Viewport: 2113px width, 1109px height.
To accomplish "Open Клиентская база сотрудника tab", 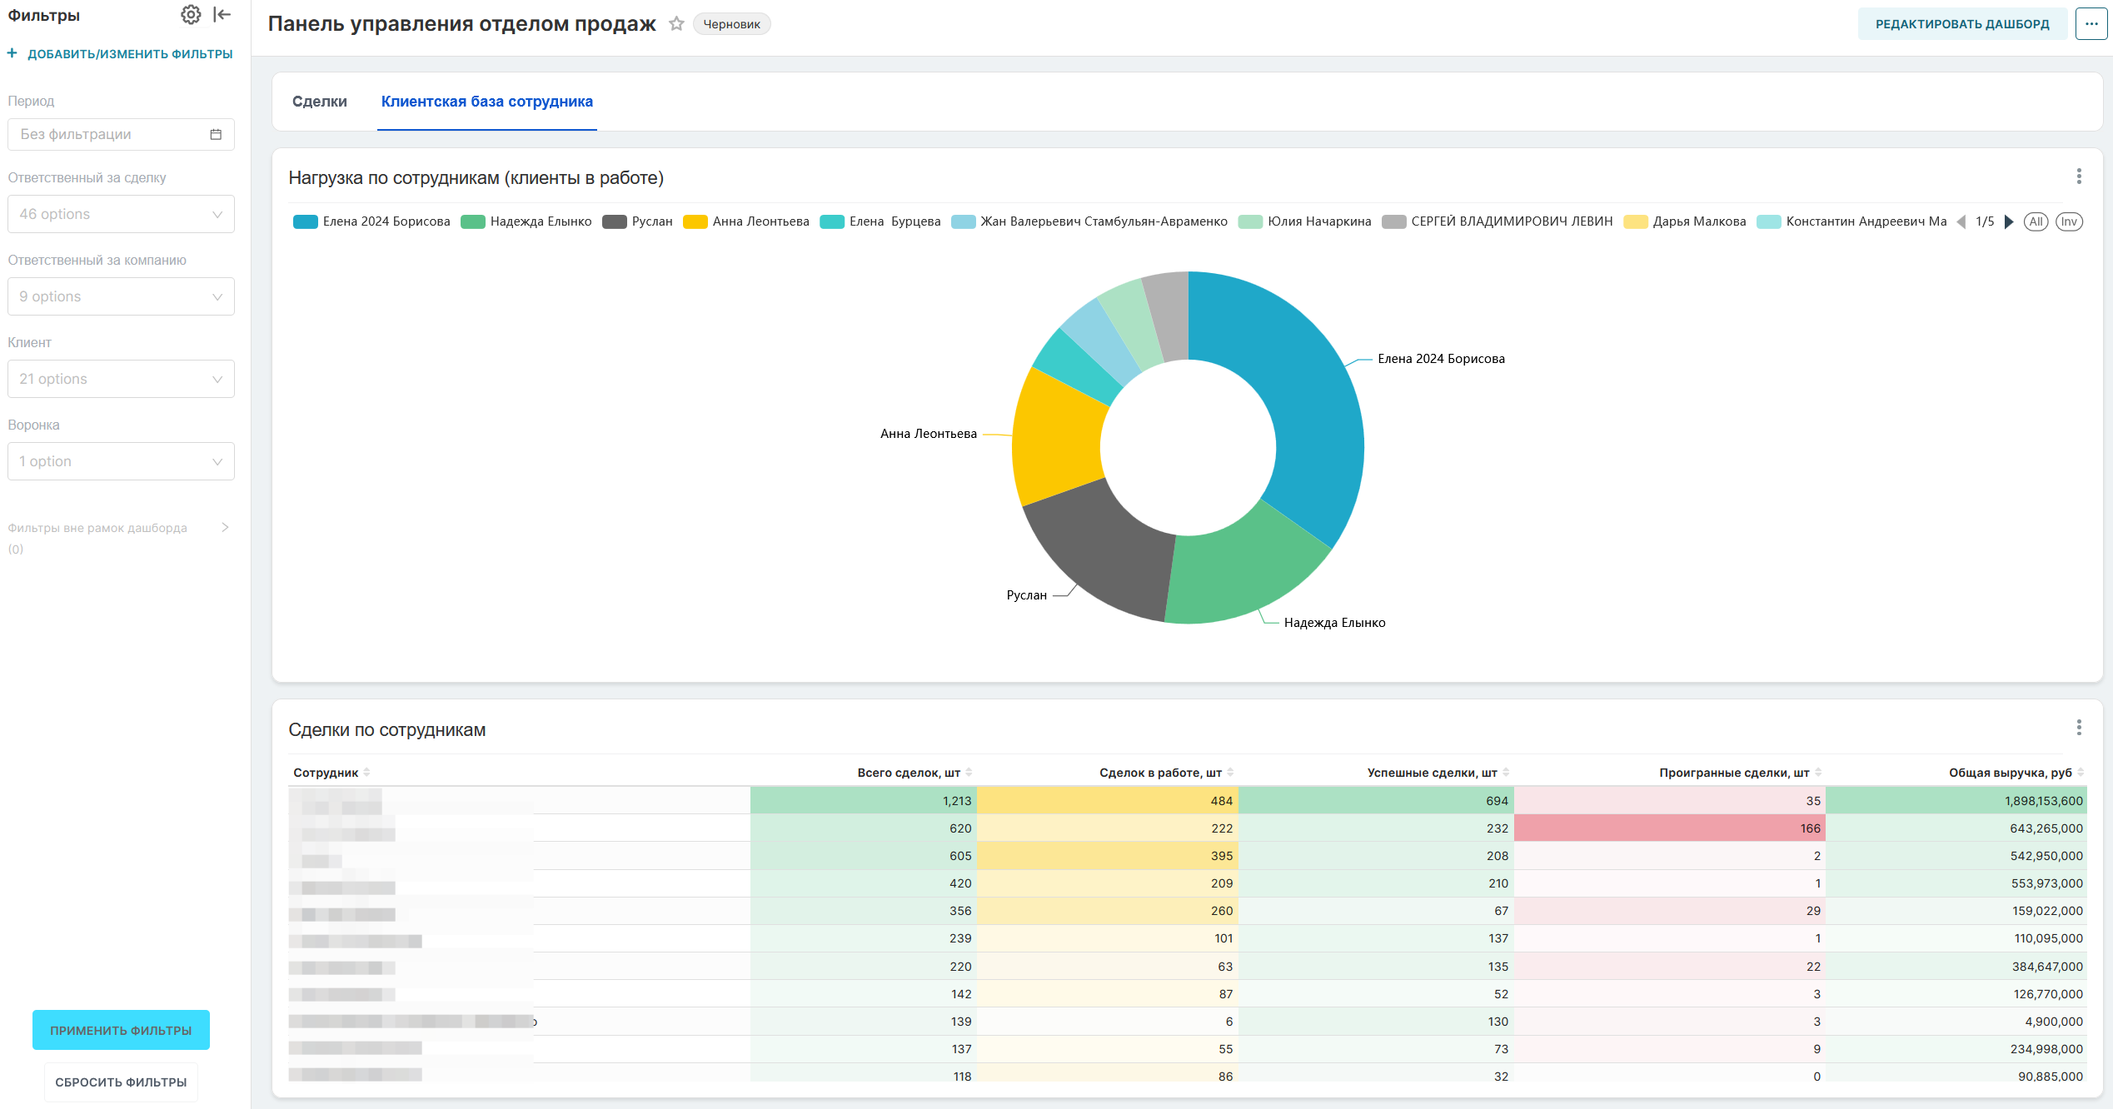I will [487, 102].
